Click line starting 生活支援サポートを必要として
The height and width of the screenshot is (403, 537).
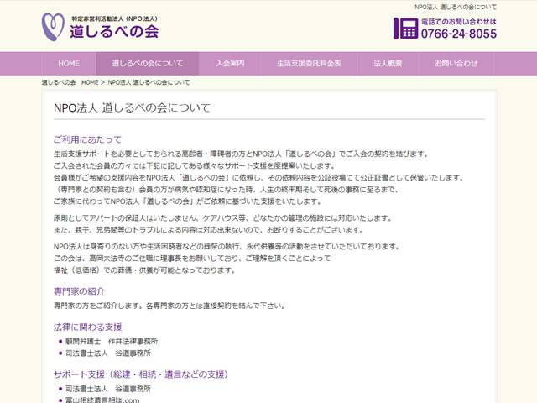[241, 154]
